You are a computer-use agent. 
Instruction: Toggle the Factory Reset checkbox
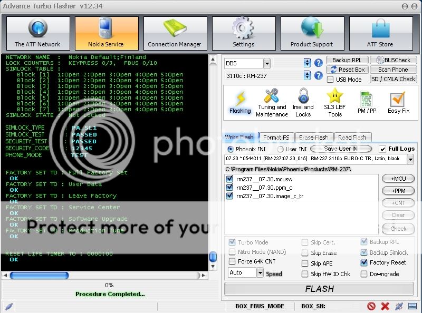[x=364, y=262]
